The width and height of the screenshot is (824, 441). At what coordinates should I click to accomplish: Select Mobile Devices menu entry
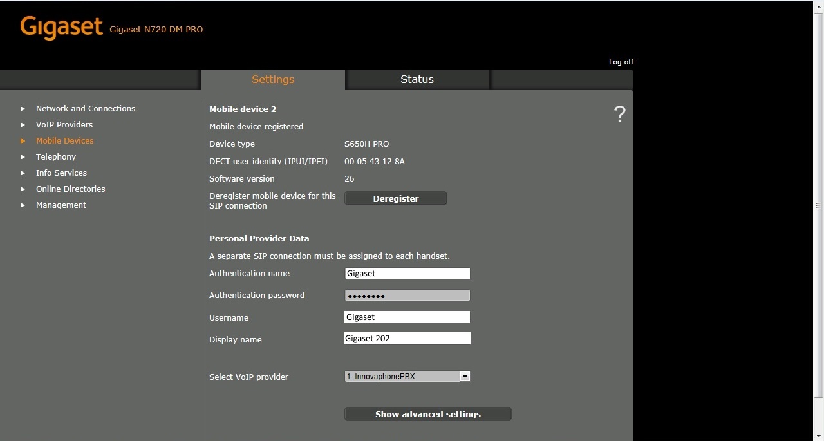pos(65,141)
